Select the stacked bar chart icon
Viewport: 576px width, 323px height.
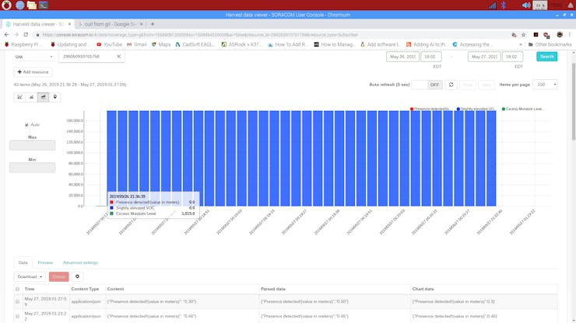pos(43,97)
